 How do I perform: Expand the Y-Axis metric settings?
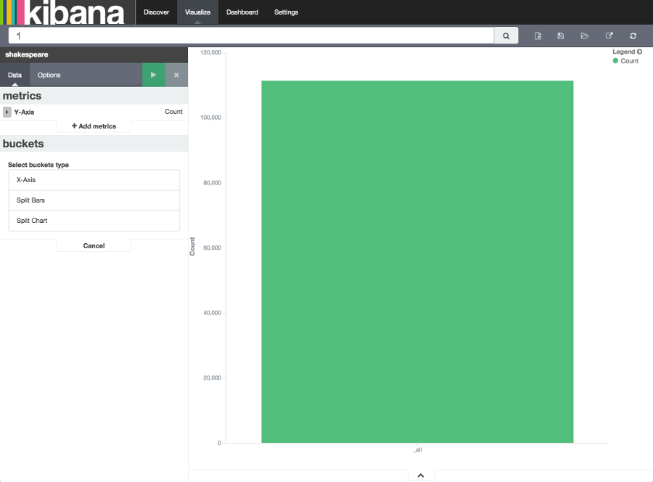pyautogui.click(x=7, y=112)
